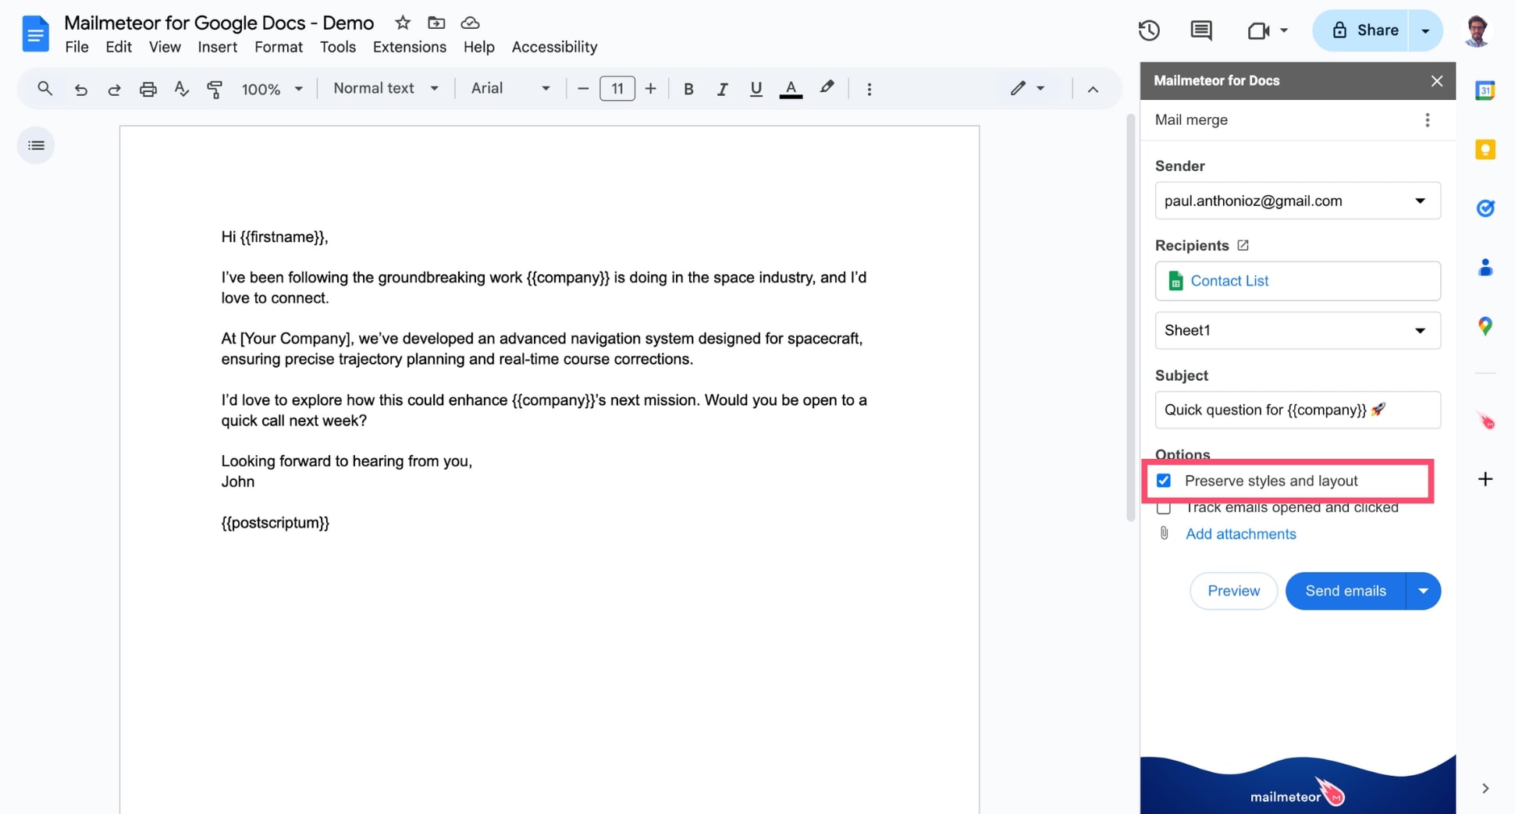Viewport: 1515px width, 814px height.
Task: Open the text color picker
Action: click(791, 89)
